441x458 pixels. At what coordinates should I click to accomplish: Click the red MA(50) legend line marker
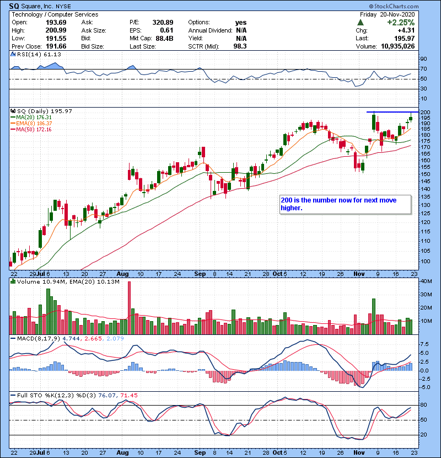pos(13,130)
